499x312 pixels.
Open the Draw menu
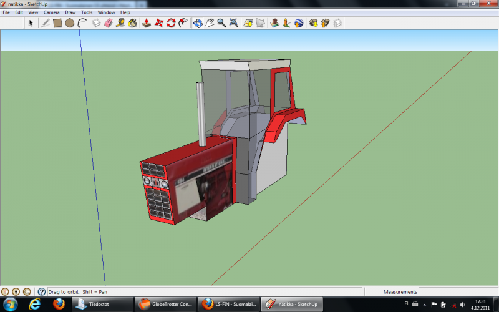70,12
